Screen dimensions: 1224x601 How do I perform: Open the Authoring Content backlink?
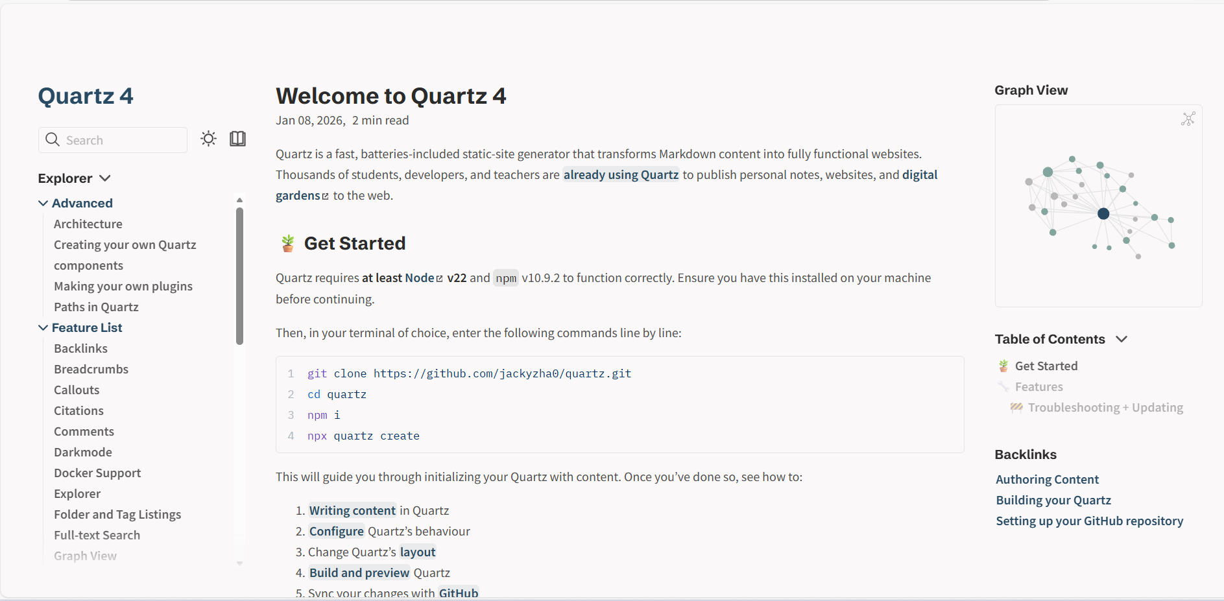(x=1047, y=479)
